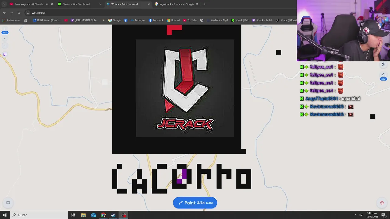Open the tab search dropdown arrow

[4, 4]
